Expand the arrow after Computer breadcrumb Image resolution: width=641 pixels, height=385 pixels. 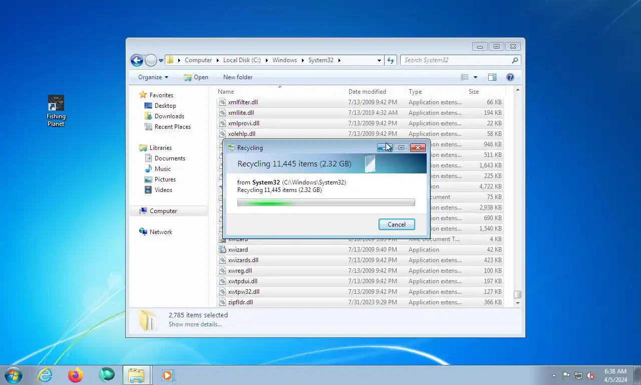tap(217, 60)
